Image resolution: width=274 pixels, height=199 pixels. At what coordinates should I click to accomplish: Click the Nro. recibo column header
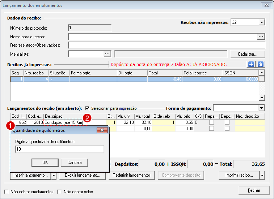pos(36,73)
